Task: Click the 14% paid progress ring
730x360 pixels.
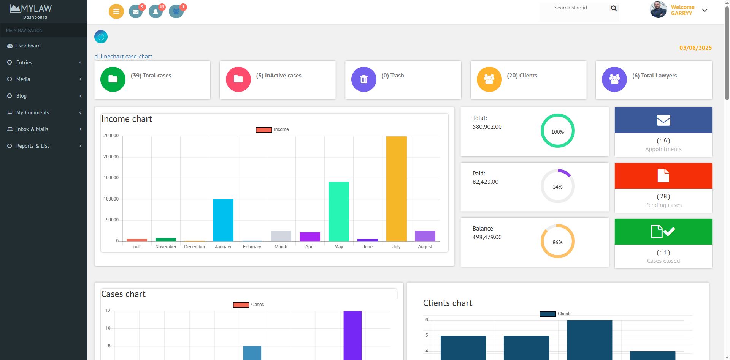Action: click(x=557, y=186)
